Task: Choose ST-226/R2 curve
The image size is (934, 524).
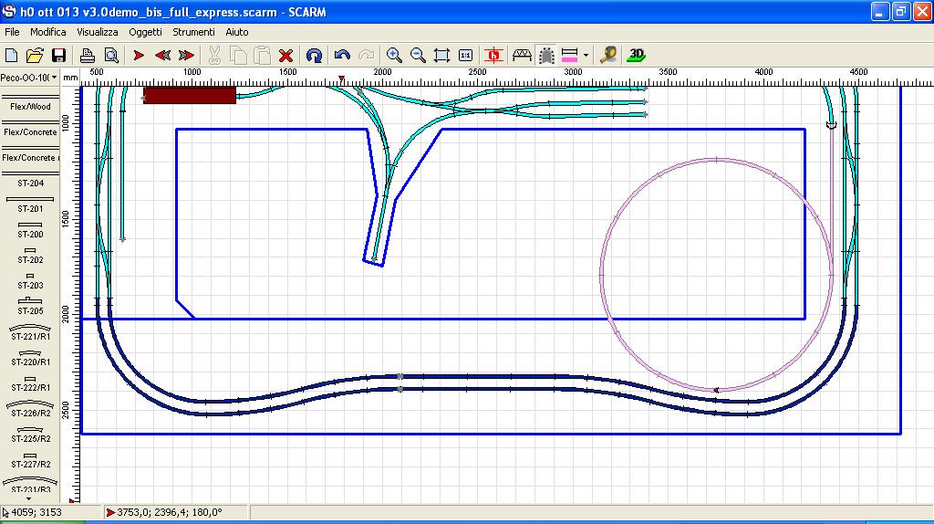Action: (30, 408)
